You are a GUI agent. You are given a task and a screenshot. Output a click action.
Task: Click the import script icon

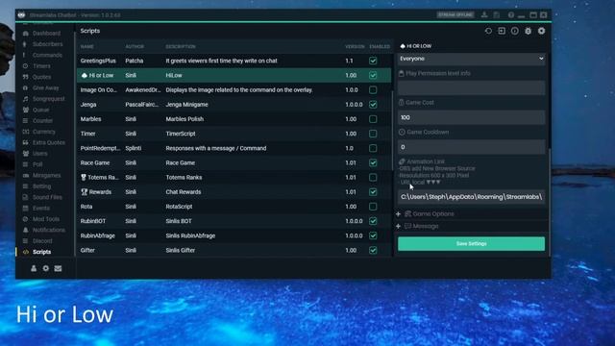pyautogui.click(x=502, y=31)
